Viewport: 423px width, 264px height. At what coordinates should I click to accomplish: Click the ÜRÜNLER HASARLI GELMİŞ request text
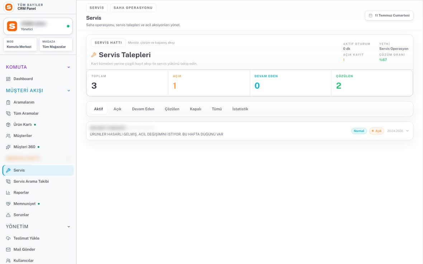click(x=156, y=134)
